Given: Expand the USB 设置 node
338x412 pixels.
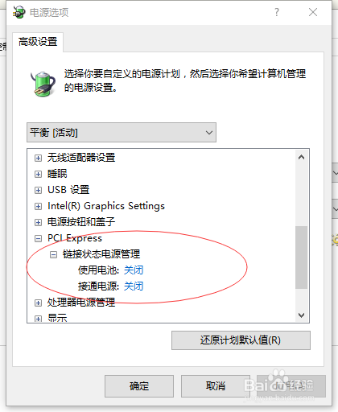Looking at the screenshot, I should click(38, 190).
